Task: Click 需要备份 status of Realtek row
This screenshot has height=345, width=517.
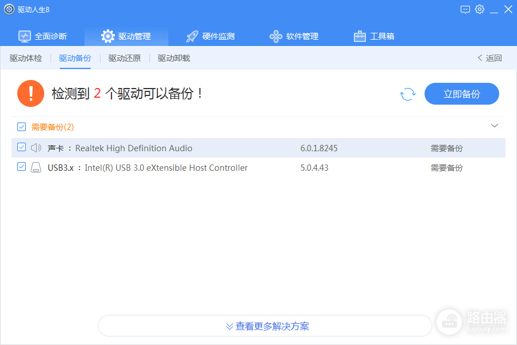Action: point(447,148)
